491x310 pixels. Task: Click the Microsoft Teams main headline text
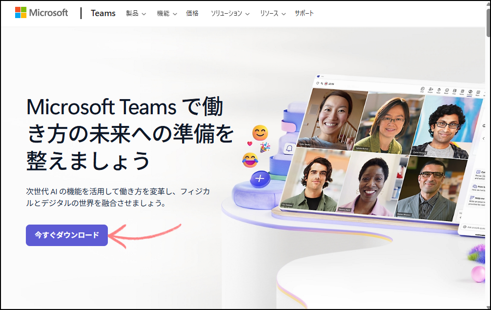click(130, 134)
